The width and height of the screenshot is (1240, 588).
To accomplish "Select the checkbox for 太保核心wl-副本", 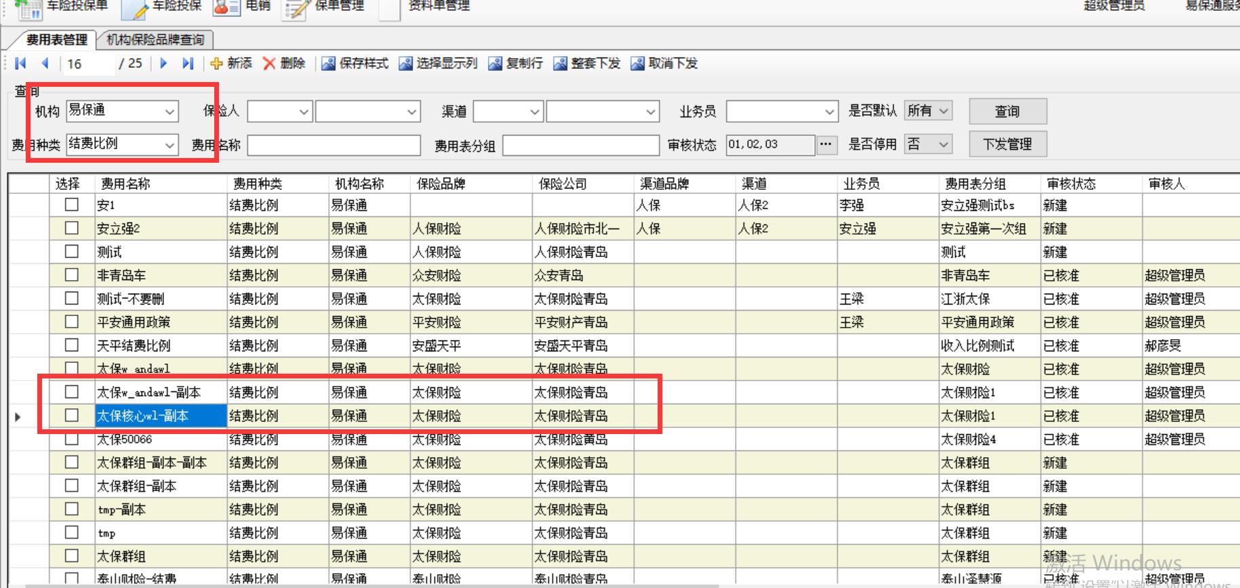I will pos(71,415).
